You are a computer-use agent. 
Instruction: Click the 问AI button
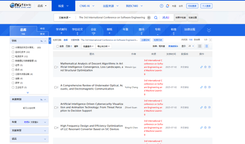click(166, 17)
